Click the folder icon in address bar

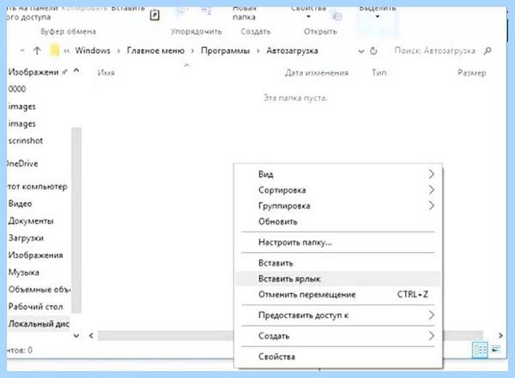coord(54,51)
